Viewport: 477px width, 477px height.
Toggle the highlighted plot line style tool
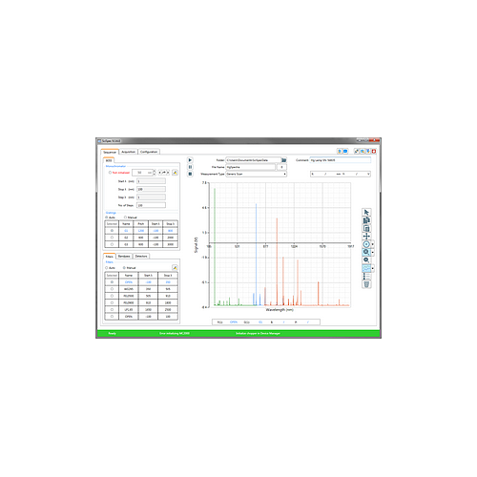coord(366,268)
